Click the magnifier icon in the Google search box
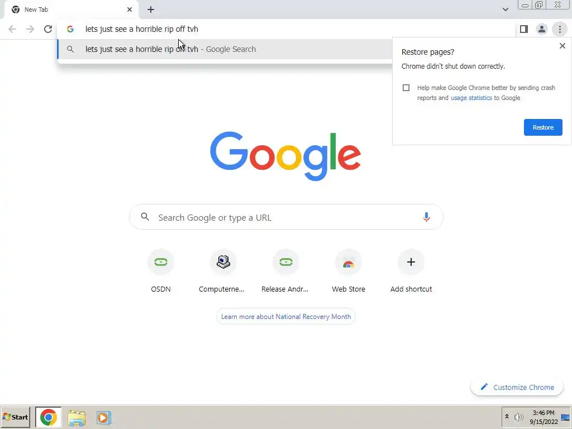Screen dimensions: 572x429 [145, 217]
